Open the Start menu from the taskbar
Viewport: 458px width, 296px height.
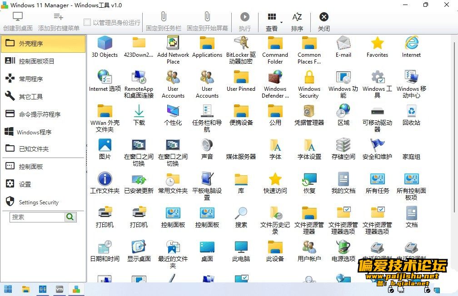[x=8, y=289]
